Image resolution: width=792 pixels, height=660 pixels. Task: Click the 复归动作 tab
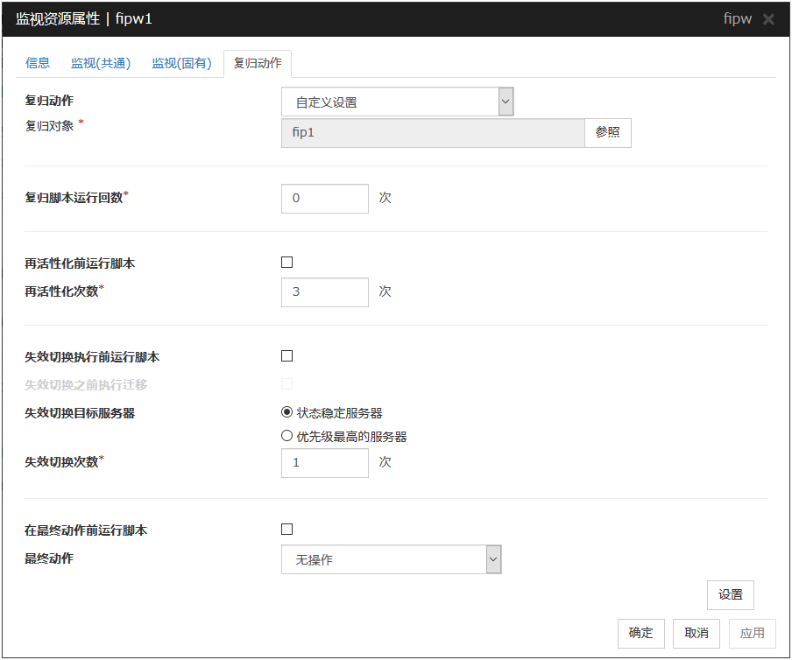click(x=258, y=63)
